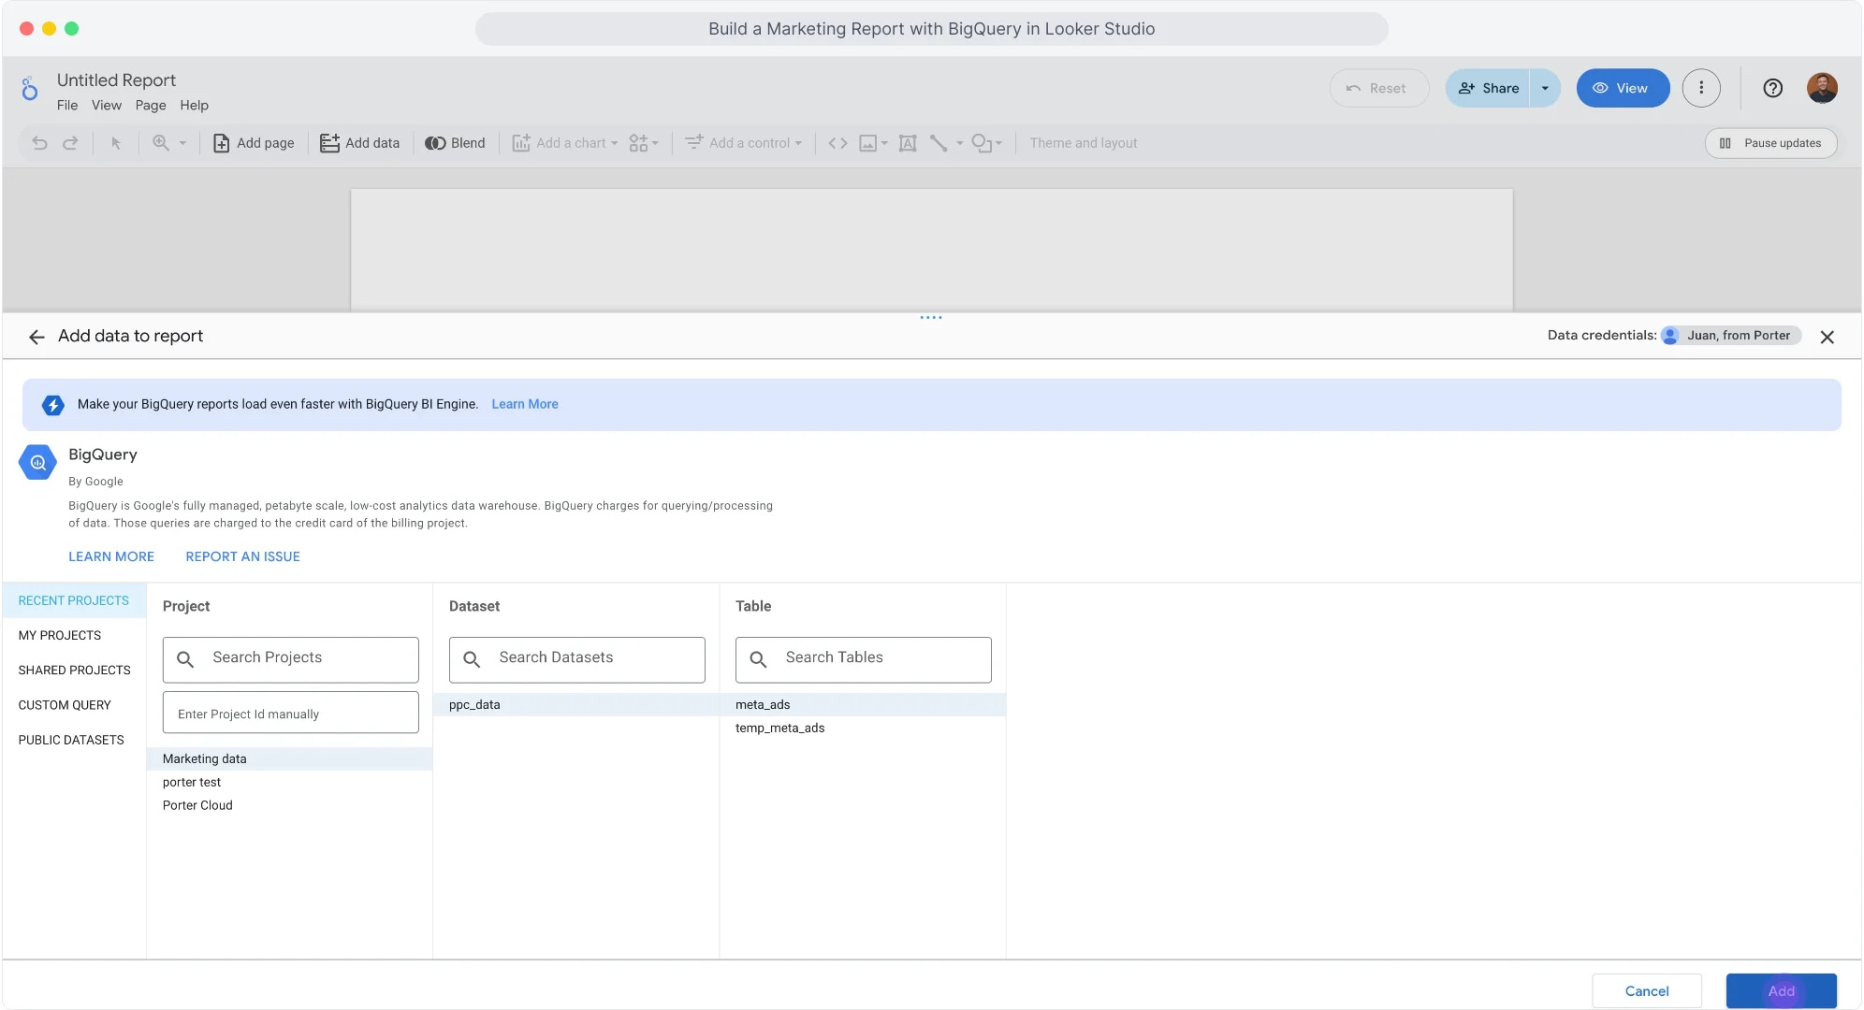
Task: Select the Text box tool
Action: pyautogui.click(x=907, y=142)
